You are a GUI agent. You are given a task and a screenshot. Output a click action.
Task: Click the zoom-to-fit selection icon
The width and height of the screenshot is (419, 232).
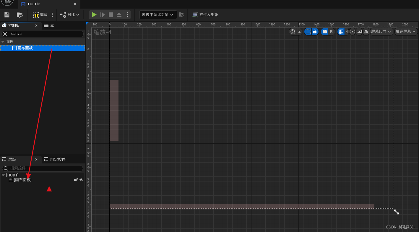click(x=352, y=32)
